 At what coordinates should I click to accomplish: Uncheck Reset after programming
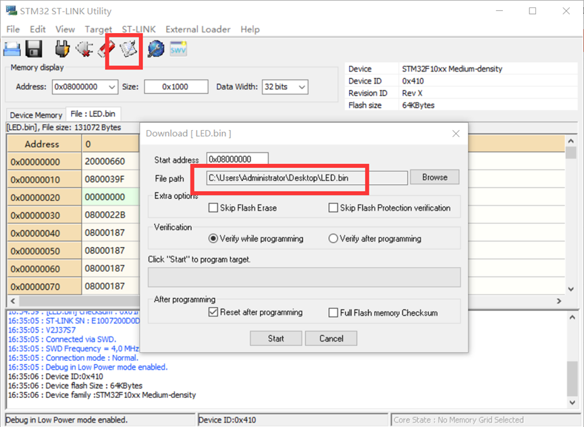click(x=213, y=312)
